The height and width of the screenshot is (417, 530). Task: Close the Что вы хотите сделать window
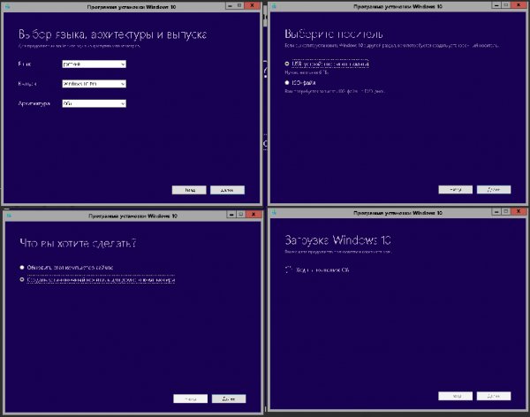tap(254, 214)
